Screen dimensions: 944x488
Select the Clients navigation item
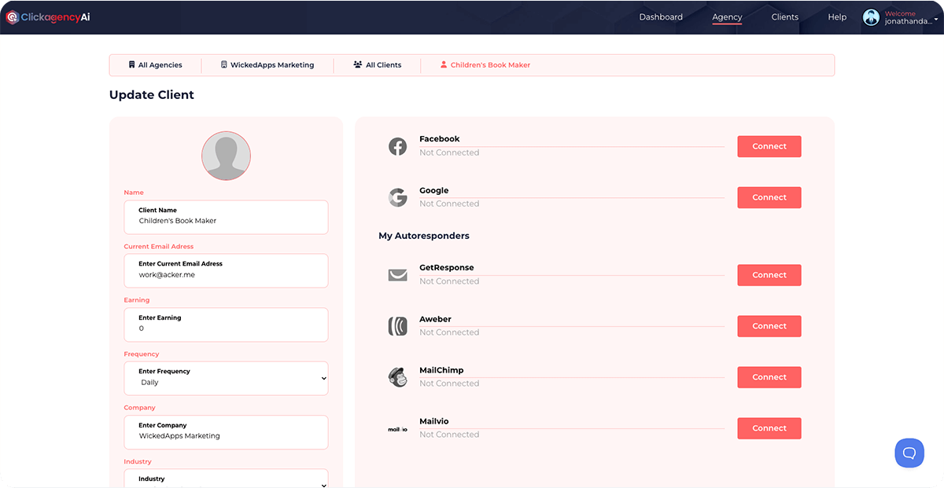tap(784, 17)
